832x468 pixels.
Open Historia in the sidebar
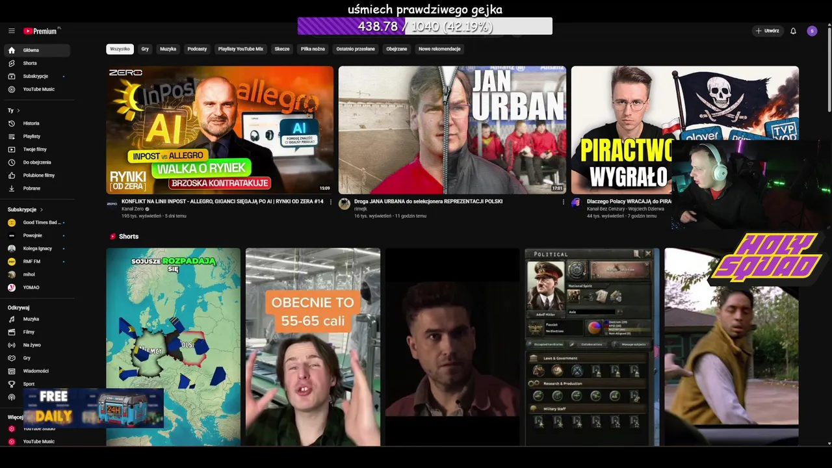(x=37, y=123)
